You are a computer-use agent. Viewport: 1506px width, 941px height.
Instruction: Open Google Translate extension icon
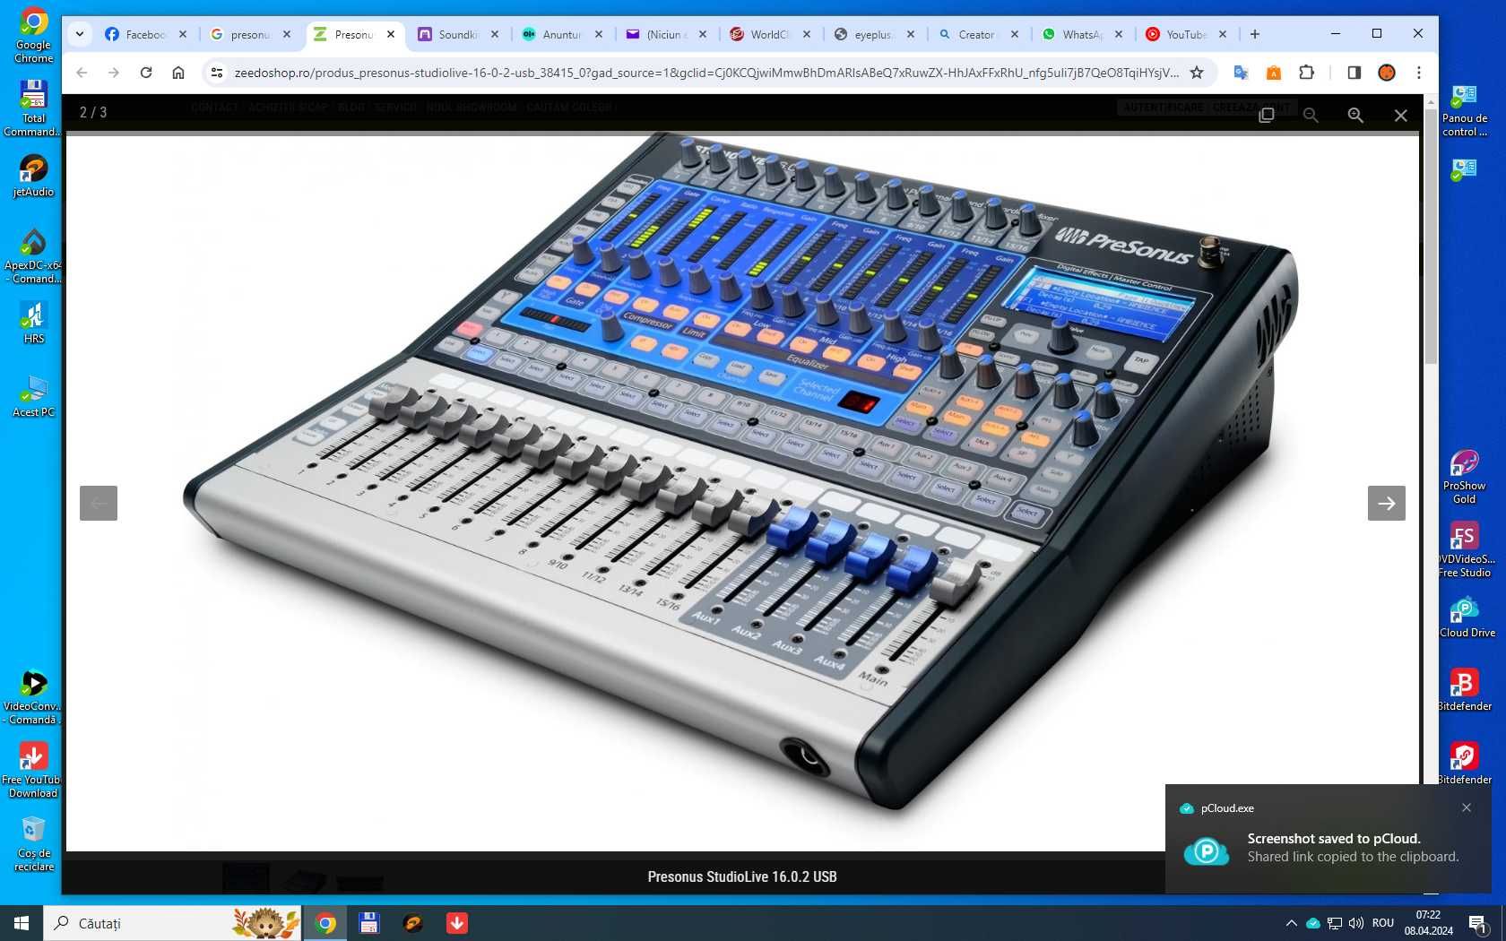1241,73
